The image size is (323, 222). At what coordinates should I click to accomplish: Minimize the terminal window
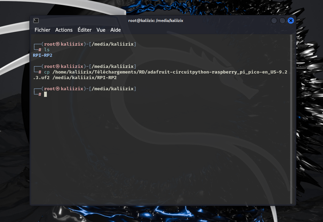coord(274,21)
